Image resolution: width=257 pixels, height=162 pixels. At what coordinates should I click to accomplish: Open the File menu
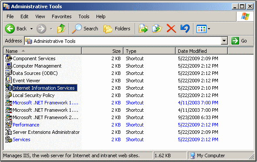point(10,16)
